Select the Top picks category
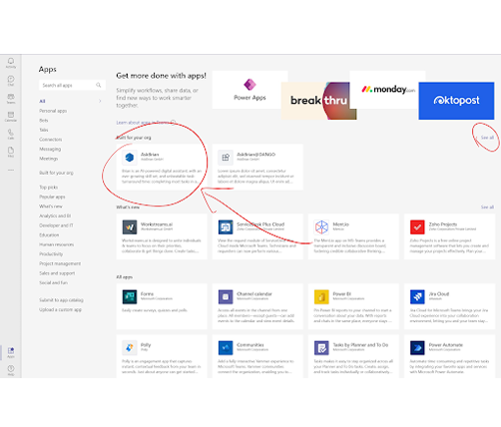This screenshot has width=501, height=427. coord(49,188)
